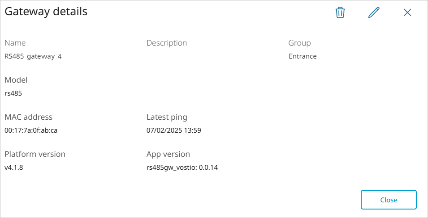
Task: Click the Gateway details heading
Action: click(46, 12)
